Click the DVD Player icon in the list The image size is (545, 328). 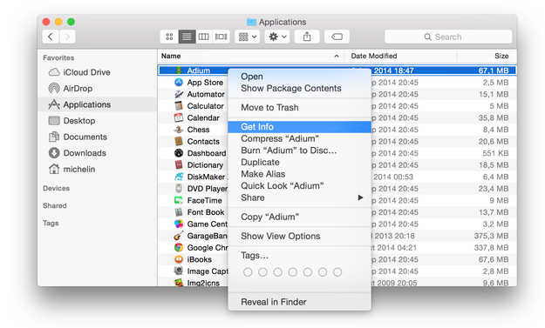pos(179,188)
